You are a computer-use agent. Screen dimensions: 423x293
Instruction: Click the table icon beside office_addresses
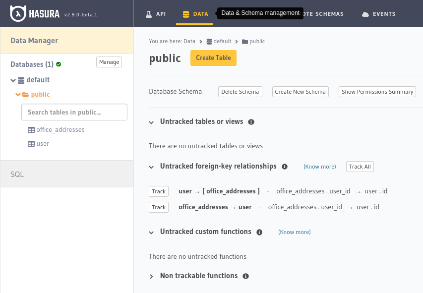[31, 130]
